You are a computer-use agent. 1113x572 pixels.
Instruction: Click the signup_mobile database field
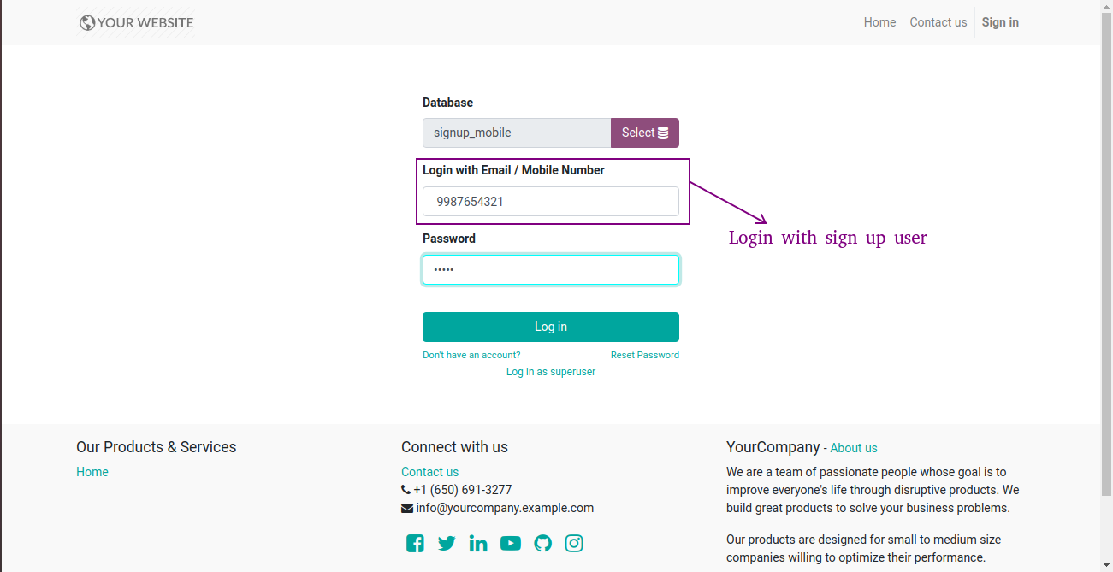517,133
